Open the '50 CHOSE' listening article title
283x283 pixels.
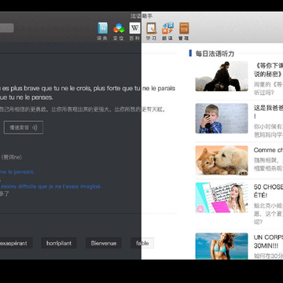268,191
